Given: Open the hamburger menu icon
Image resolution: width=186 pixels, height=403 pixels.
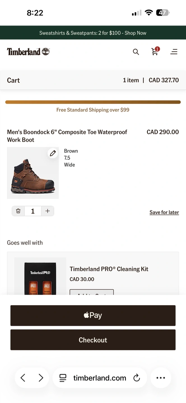Looking at the screenshot, I should coord(174,52).
